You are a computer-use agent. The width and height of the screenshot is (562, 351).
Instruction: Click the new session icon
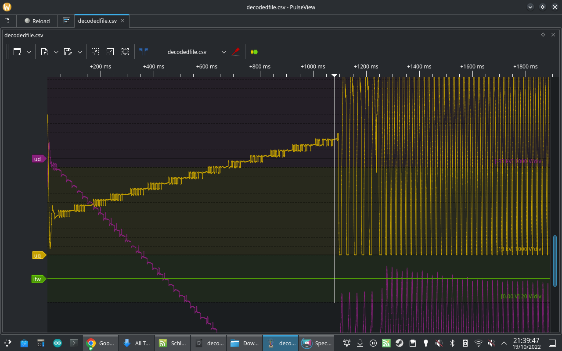pos(7,21)
